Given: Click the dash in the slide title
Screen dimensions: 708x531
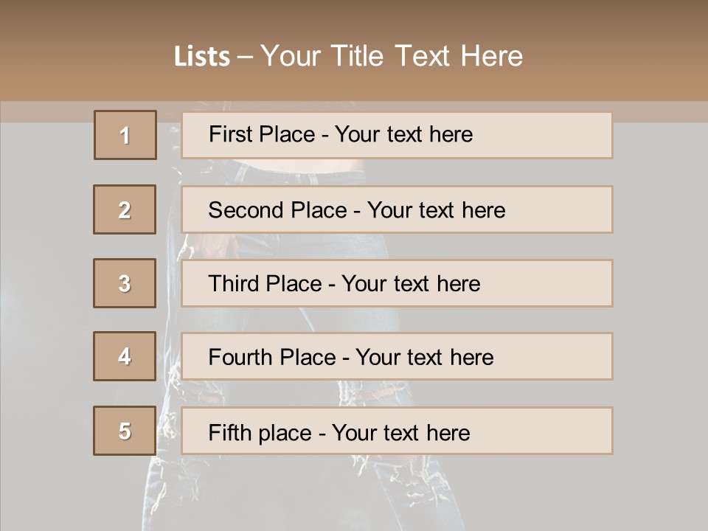Looking at the screenshot, I should click(245, 57).
